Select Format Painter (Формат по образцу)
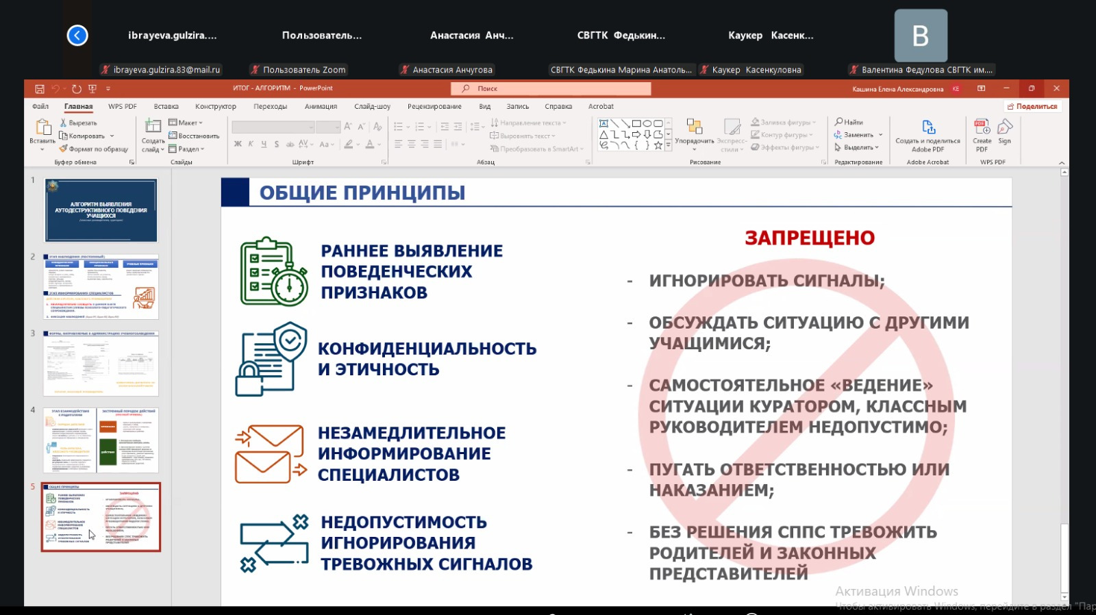 tap(64, 149)
